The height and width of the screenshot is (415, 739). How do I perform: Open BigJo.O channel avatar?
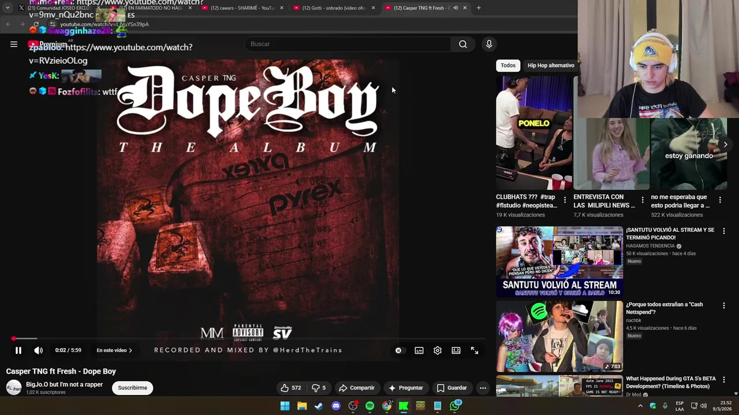click(x=14, y=388)
